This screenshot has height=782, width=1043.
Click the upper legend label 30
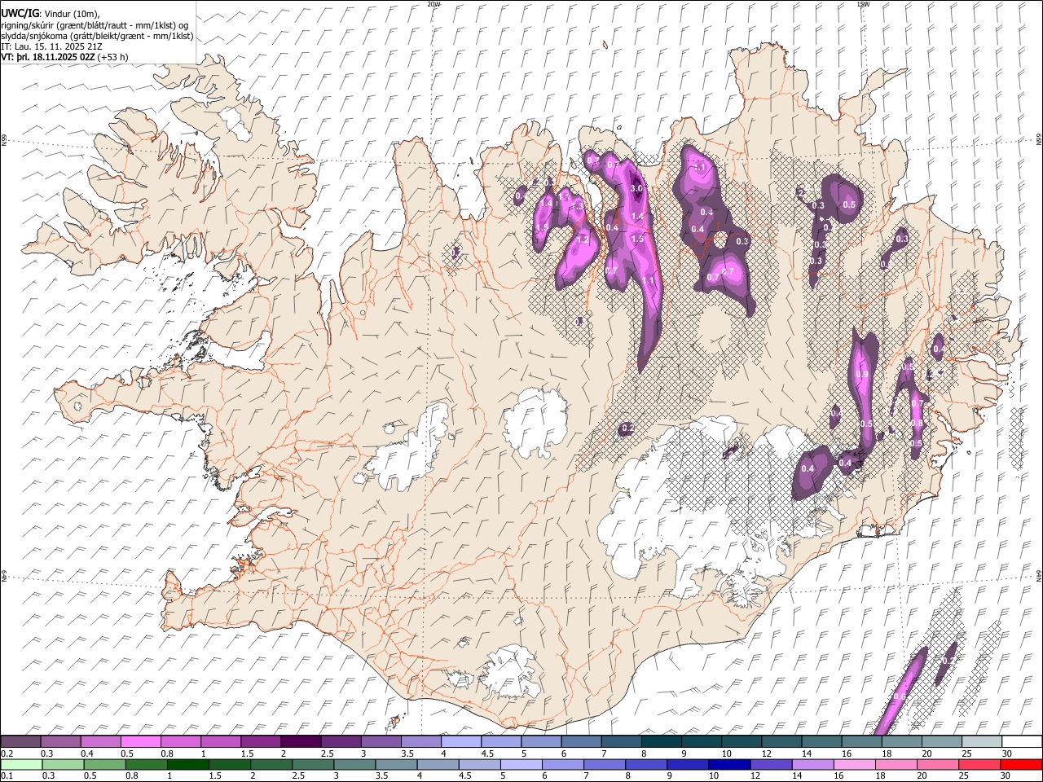pyautogui.click(x=1007, y=753)
